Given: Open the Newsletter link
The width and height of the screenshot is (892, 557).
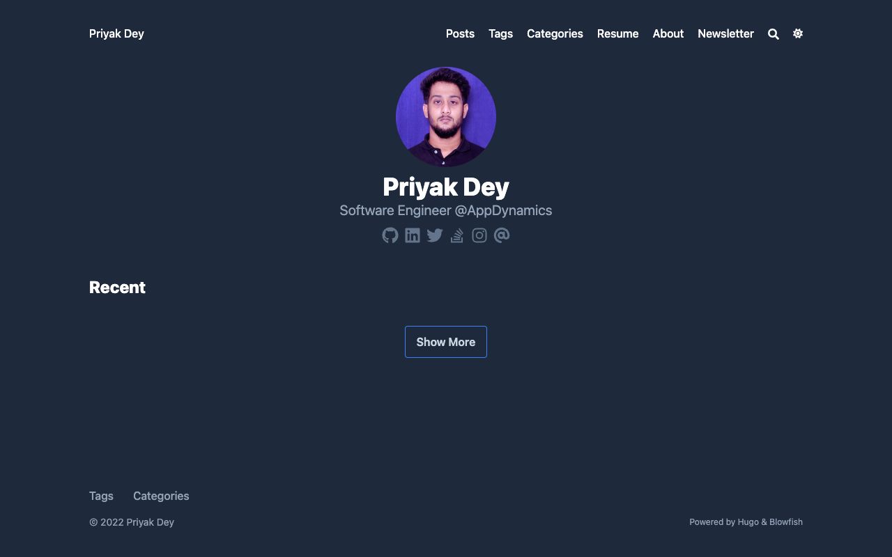Looking at the screenshot, I should pos(725,33).
